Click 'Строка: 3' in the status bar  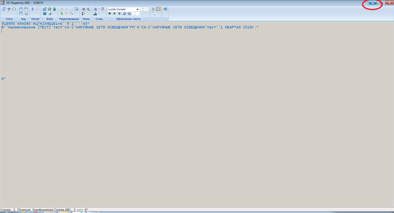(8, 209)
